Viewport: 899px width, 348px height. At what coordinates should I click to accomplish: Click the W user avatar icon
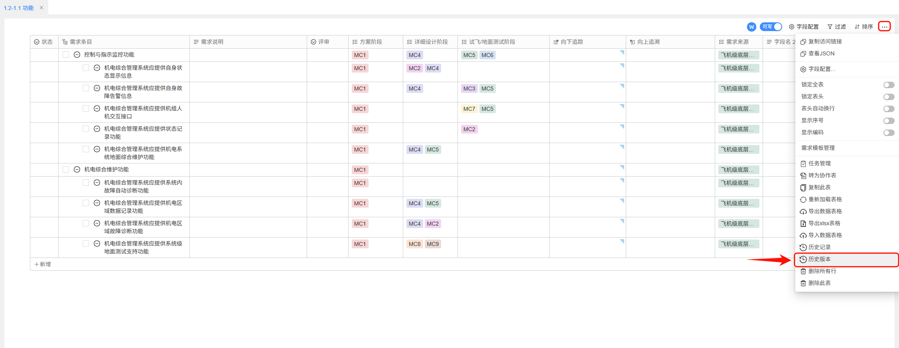(x=751, y=27)
